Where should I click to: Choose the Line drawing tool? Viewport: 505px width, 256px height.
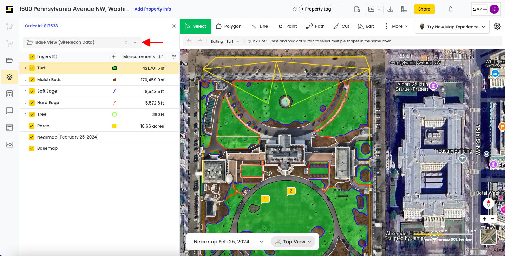pos(260,26)
